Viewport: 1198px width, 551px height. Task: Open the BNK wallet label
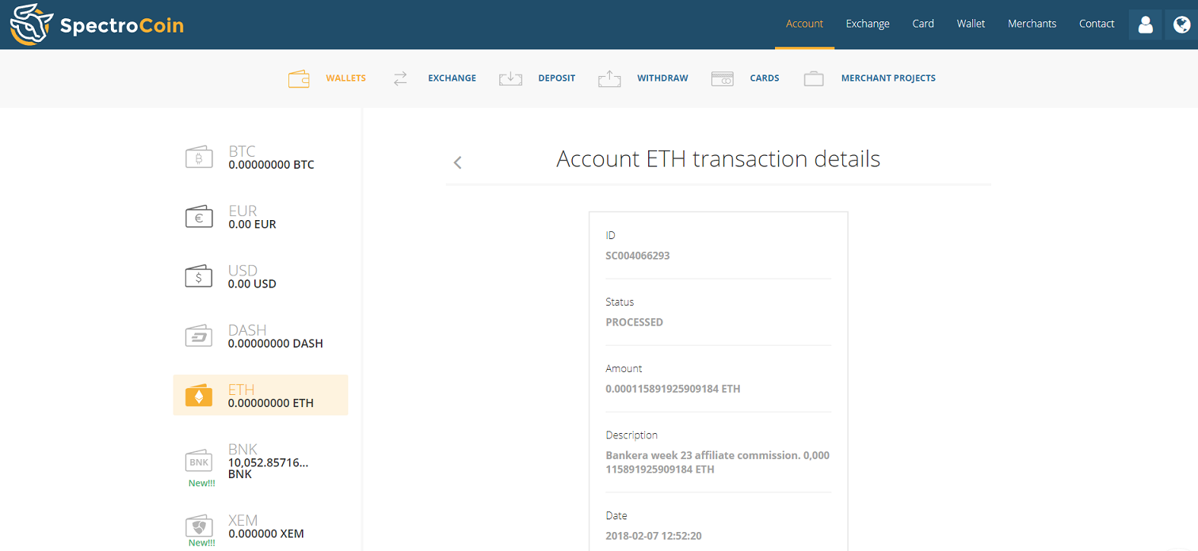(242, 449)
